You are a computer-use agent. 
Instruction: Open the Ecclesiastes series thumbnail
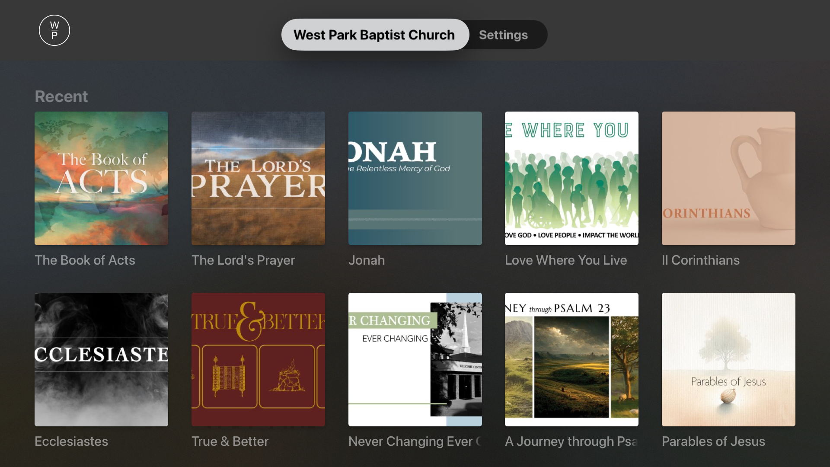(101, 359)
